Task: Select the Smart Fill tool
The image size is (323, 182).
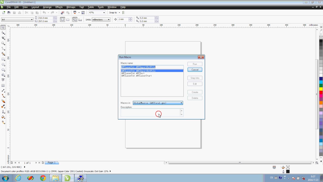Action: pos(3,54)
